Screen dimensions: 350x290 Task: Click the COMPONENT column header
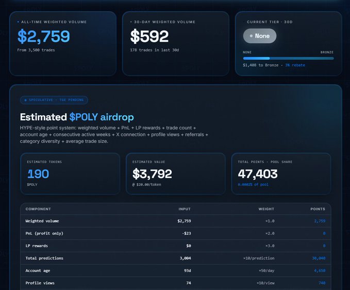38,209
